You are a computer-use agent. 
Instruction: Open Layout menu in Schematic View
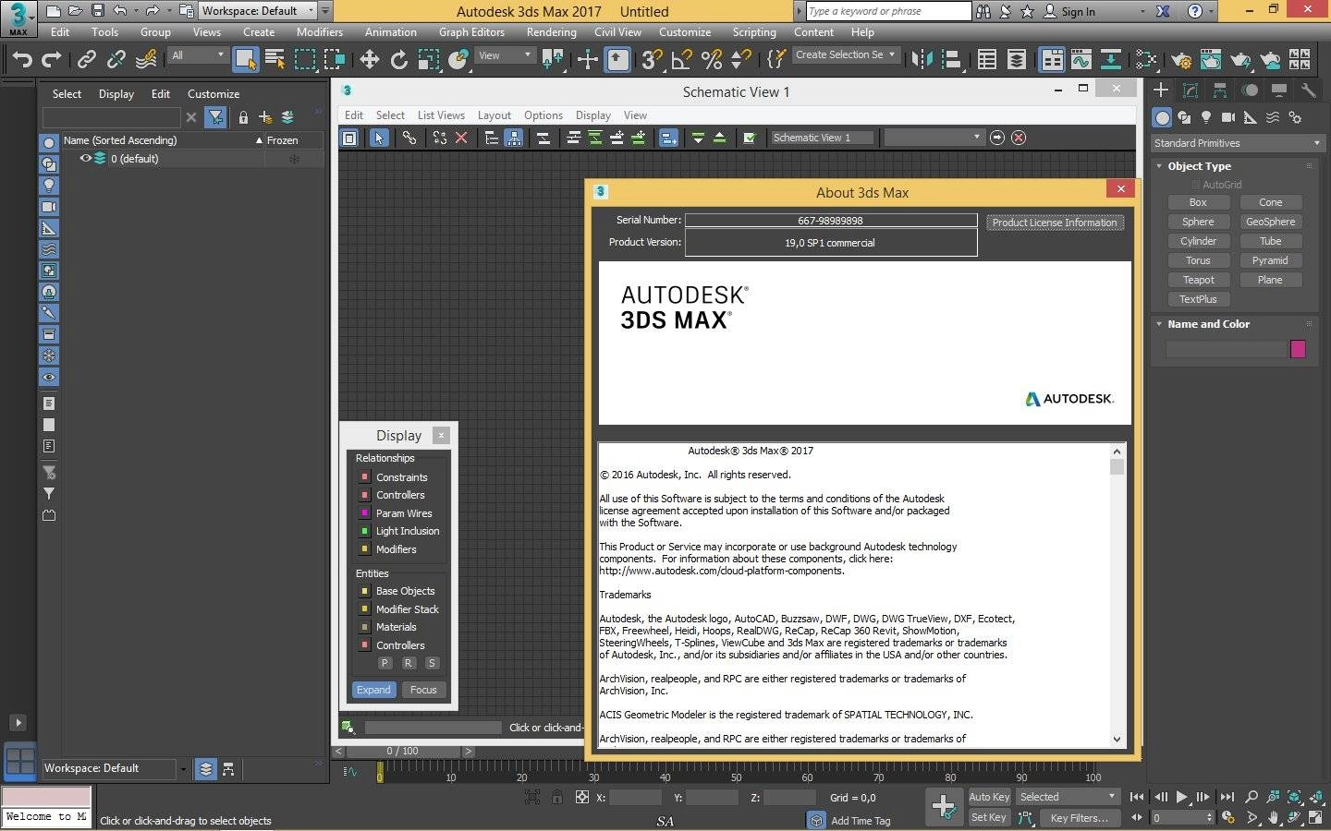(495, 115)
